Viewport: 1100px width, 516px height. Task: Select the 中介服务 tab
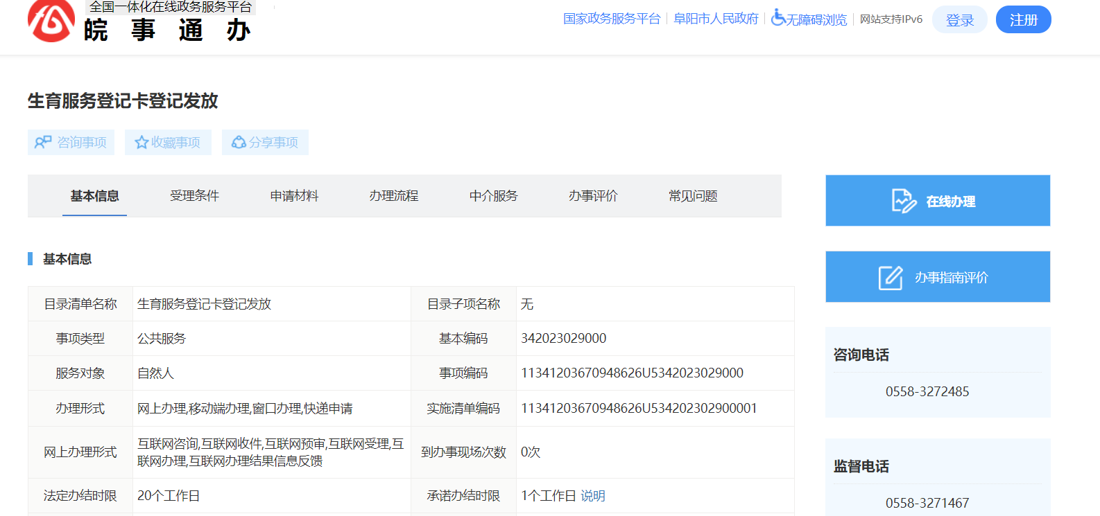click(493, 196)
